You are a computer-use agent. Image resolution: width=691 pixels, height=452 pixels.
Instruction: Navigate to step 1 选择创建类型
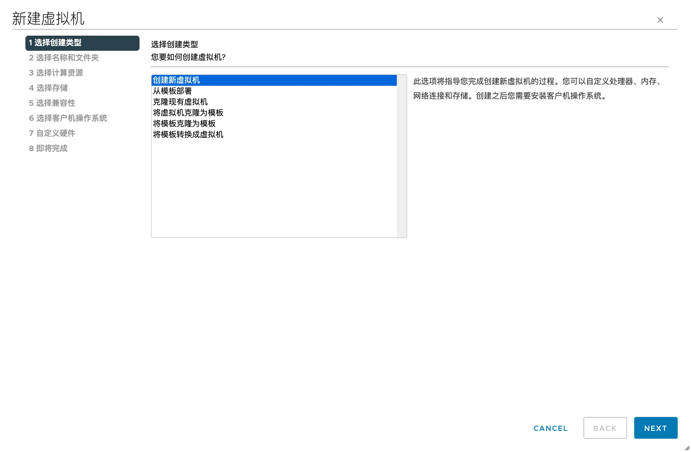pos(82,42)
